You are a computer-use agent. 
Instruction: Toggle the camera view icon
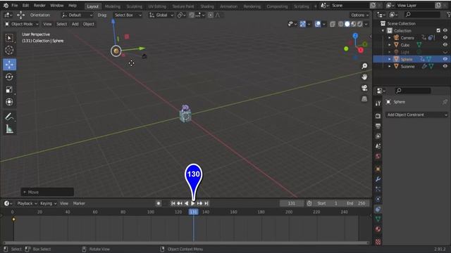(x=364, y=88)
